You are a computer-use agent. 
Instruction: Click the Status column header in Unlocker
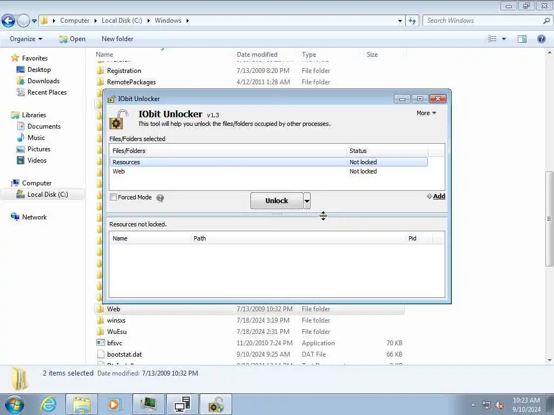click(387, 151)
